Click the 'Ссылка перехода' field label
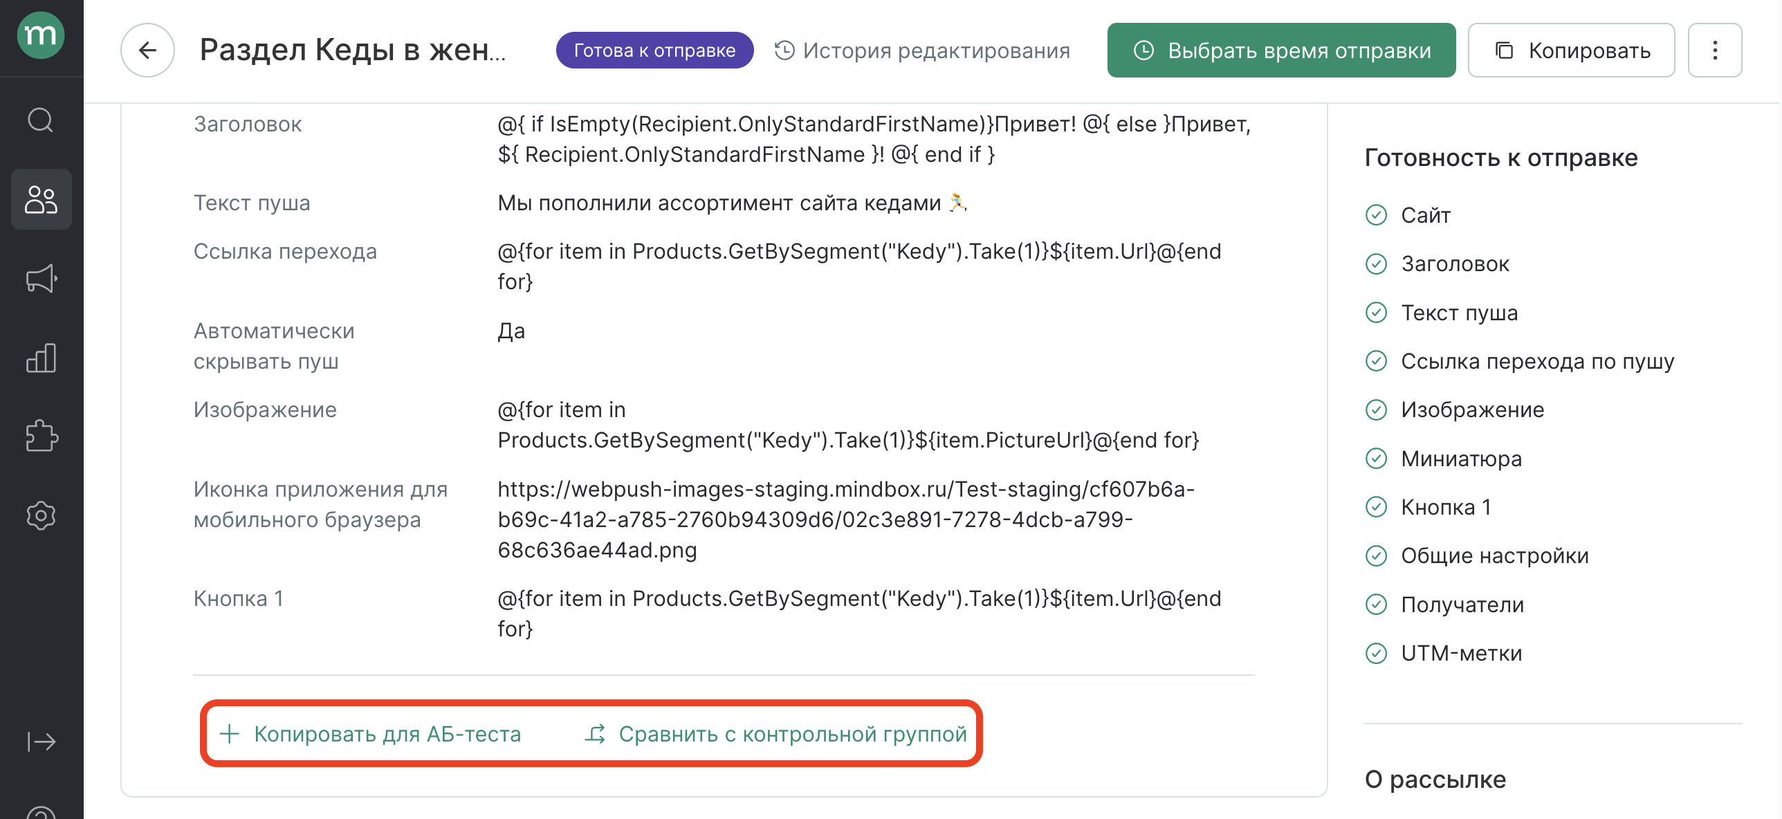Image resolution: width=1782 pixels, height=819 pixels. (x=285, y=251)
